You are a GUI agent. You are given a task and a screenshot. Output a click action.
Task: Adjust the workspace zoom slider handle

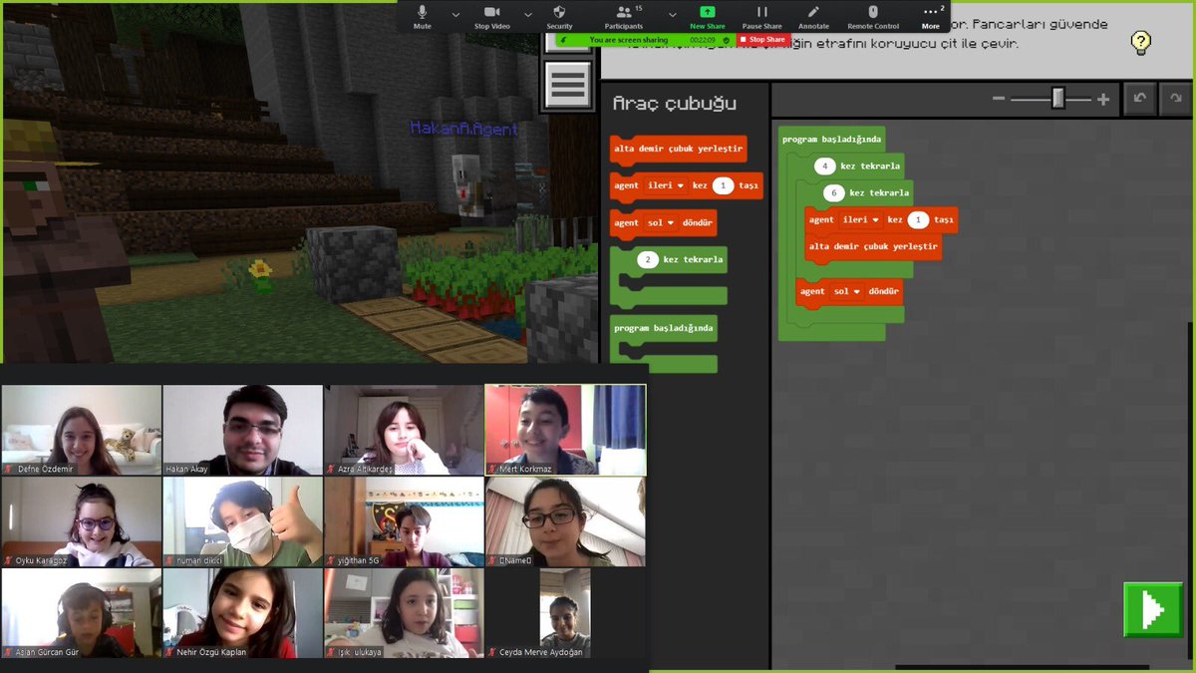coord(1058,99)
